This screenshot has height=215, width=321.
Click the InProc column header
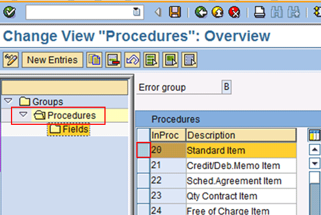point(168,135)
